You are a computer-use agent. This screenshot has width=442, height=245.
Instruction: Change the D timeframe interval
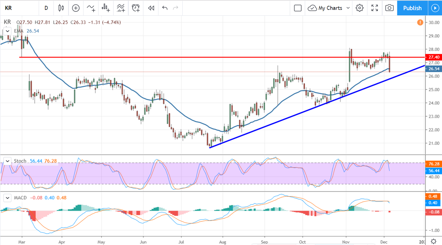pos(46,8)
